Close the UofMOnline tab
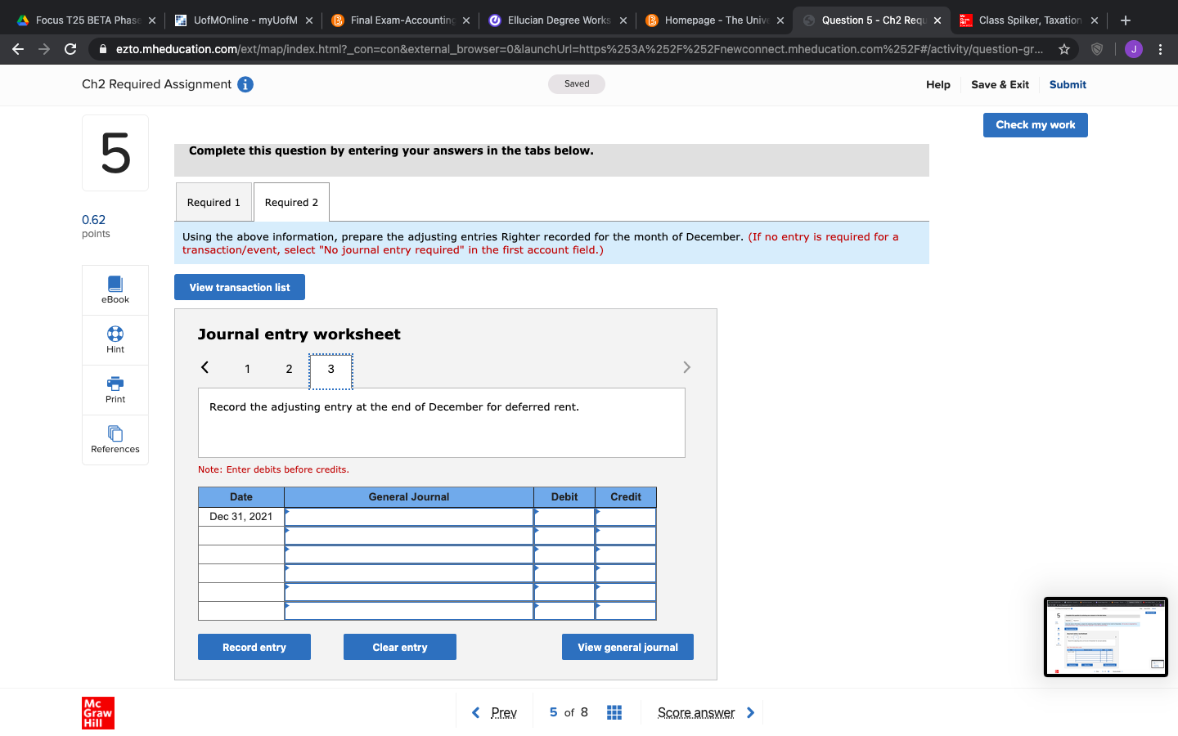1178x736 pixels. (x=309, y=20)
